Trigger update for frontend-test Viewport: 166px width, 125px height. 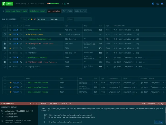click(x=21, y=62)
